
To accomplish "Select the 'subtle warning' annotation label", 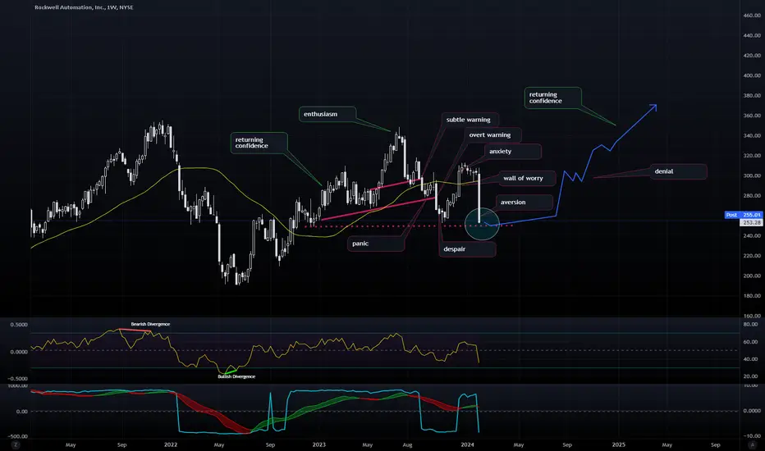I will click(x=470, y=120).
